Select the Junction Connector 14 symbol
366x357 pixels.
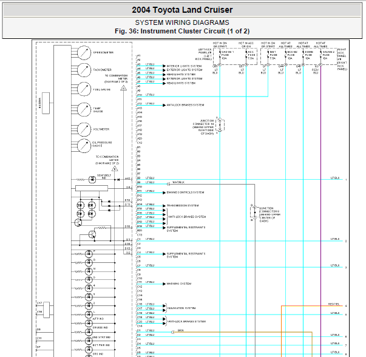coord(220,125)
